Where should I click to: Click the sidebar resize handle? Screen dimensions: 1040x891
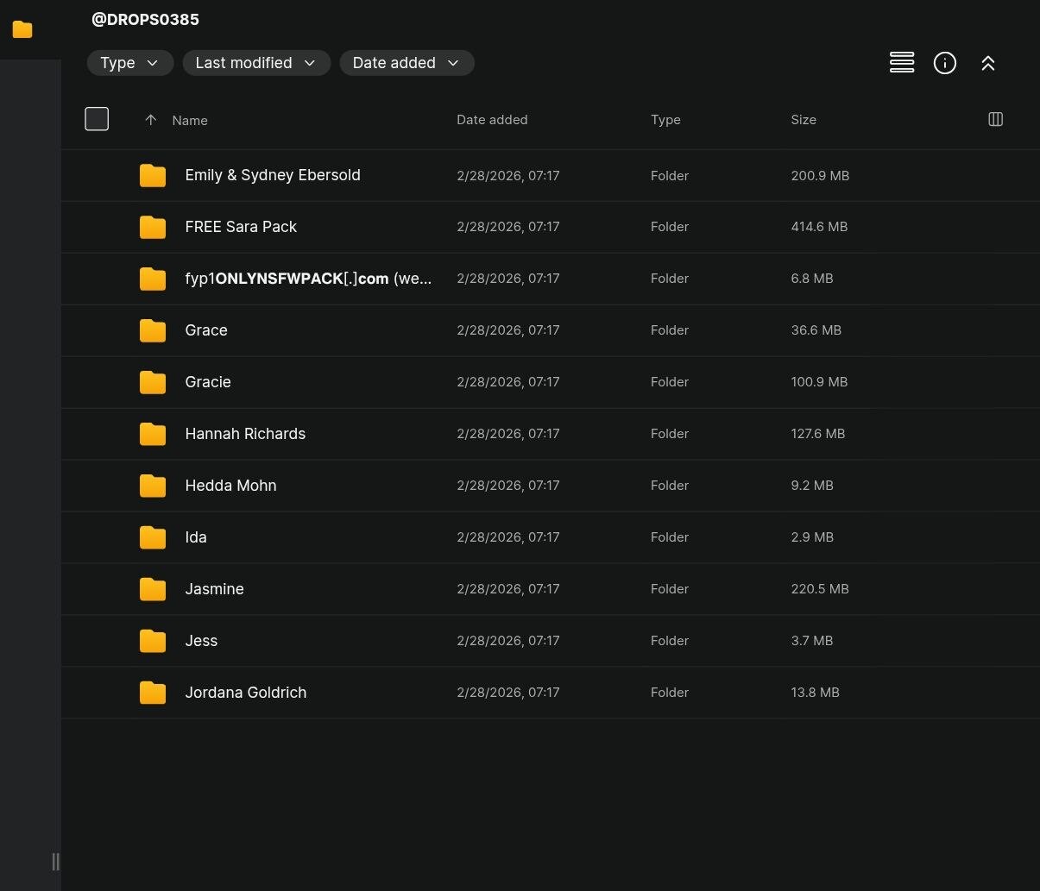(55, 861)
